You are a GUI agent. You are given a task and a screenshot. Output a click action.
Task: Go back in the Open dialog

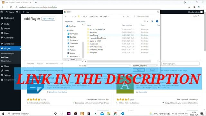tap(66, 16)
